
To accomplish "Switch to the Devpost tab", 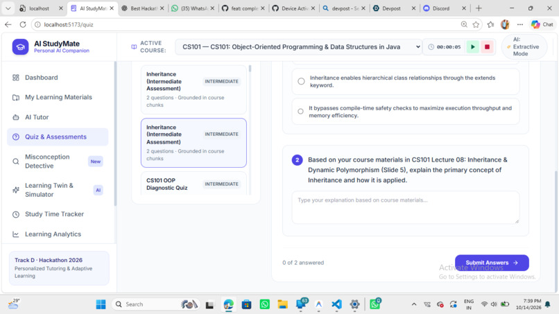I will 394,8.
